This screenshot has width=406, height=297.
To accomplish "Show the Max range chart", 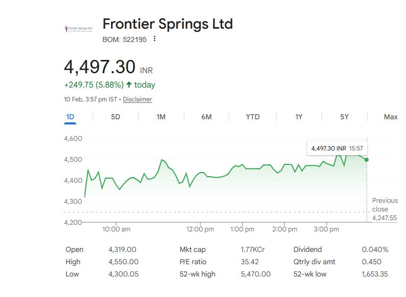I will [391, 117].
